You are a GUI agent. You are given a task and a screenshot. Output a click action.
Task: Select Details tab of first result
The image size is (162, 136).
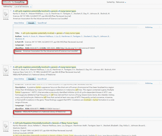pos(31,23)
